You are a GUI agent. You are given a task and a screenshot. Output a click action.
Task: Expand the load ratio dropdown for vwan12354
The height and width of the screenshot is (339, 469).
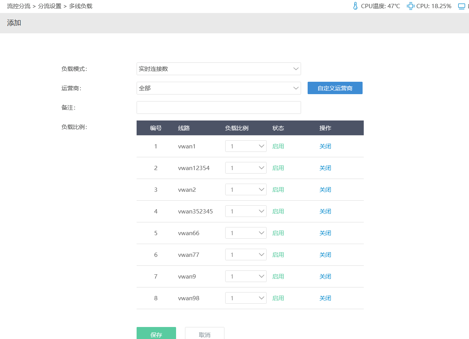click(246, 168)
